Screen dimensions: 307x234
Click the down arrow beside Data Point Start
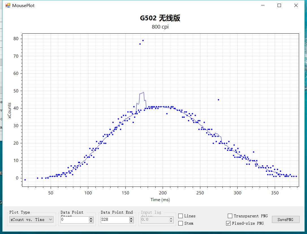click(91, 221)
